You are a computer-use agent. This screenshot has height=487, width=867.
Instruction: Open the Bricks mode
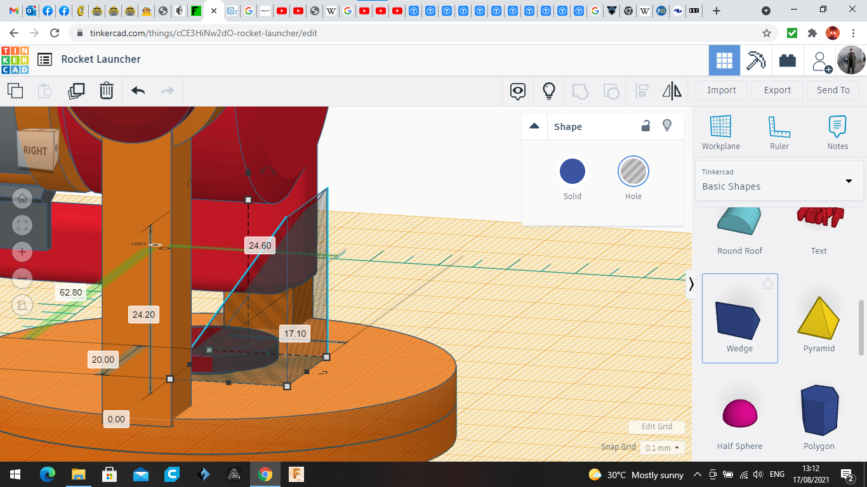(x=788, y=60)
